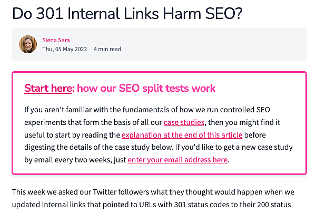This screenshot has width=316, height=213.
Task: Follow the pink "Start here" link
Action: (47, 88)
